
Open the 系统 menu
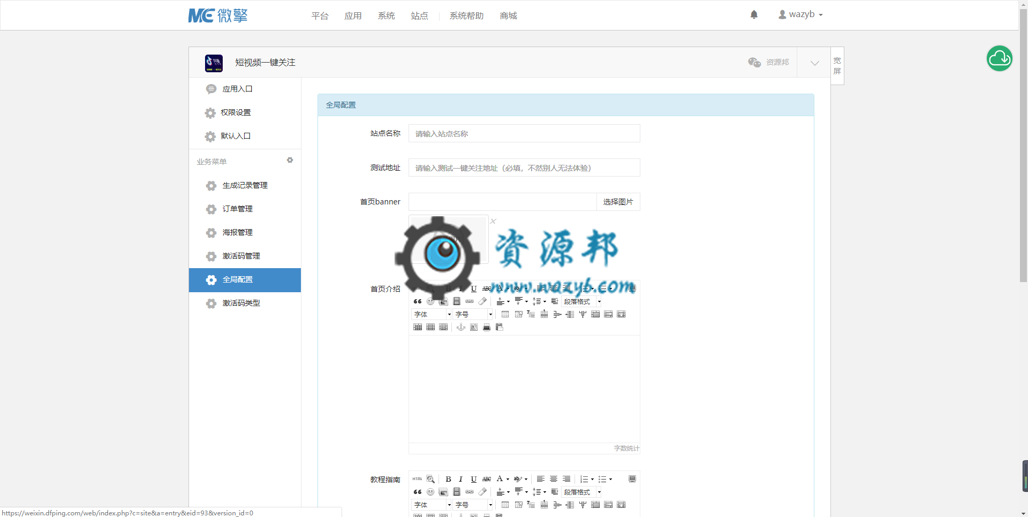click(386, 16)
